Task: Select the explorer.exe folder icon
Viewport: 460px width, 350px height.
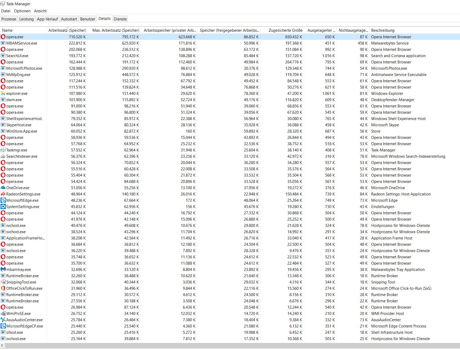Action: pos(3,94)
